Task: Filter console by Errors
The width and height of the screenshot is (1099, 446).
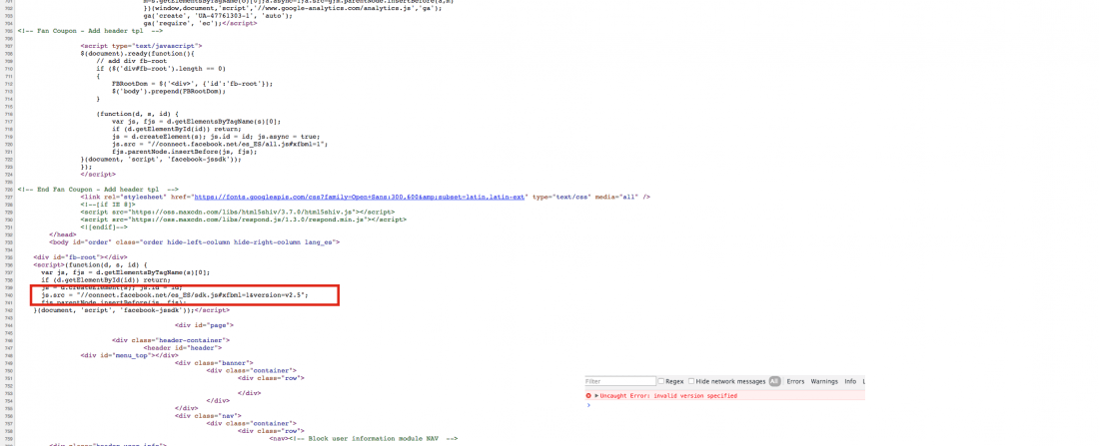Action: (795, 381)
